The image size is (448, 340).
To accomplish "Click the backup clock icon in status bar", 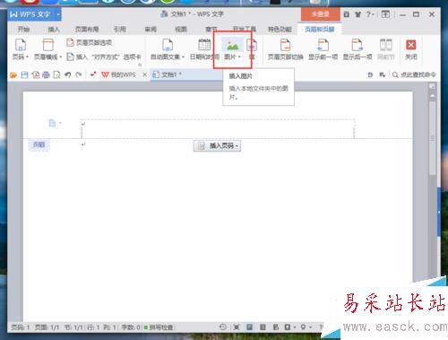I will click(x=223, y=327).
